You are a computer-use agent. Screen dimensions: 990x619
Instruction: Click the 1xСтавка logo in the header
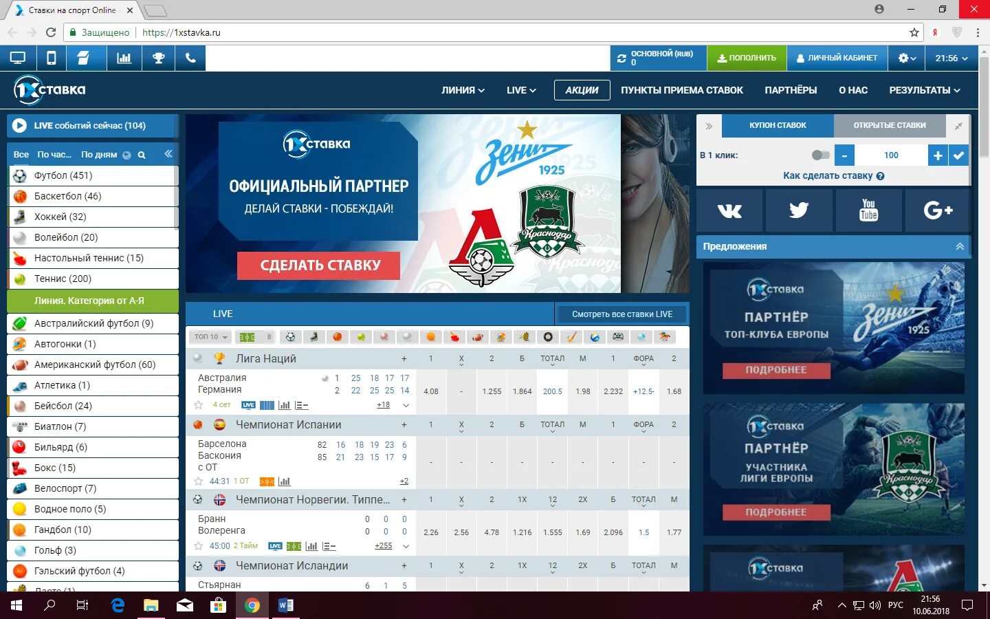[x=50, y=90]
